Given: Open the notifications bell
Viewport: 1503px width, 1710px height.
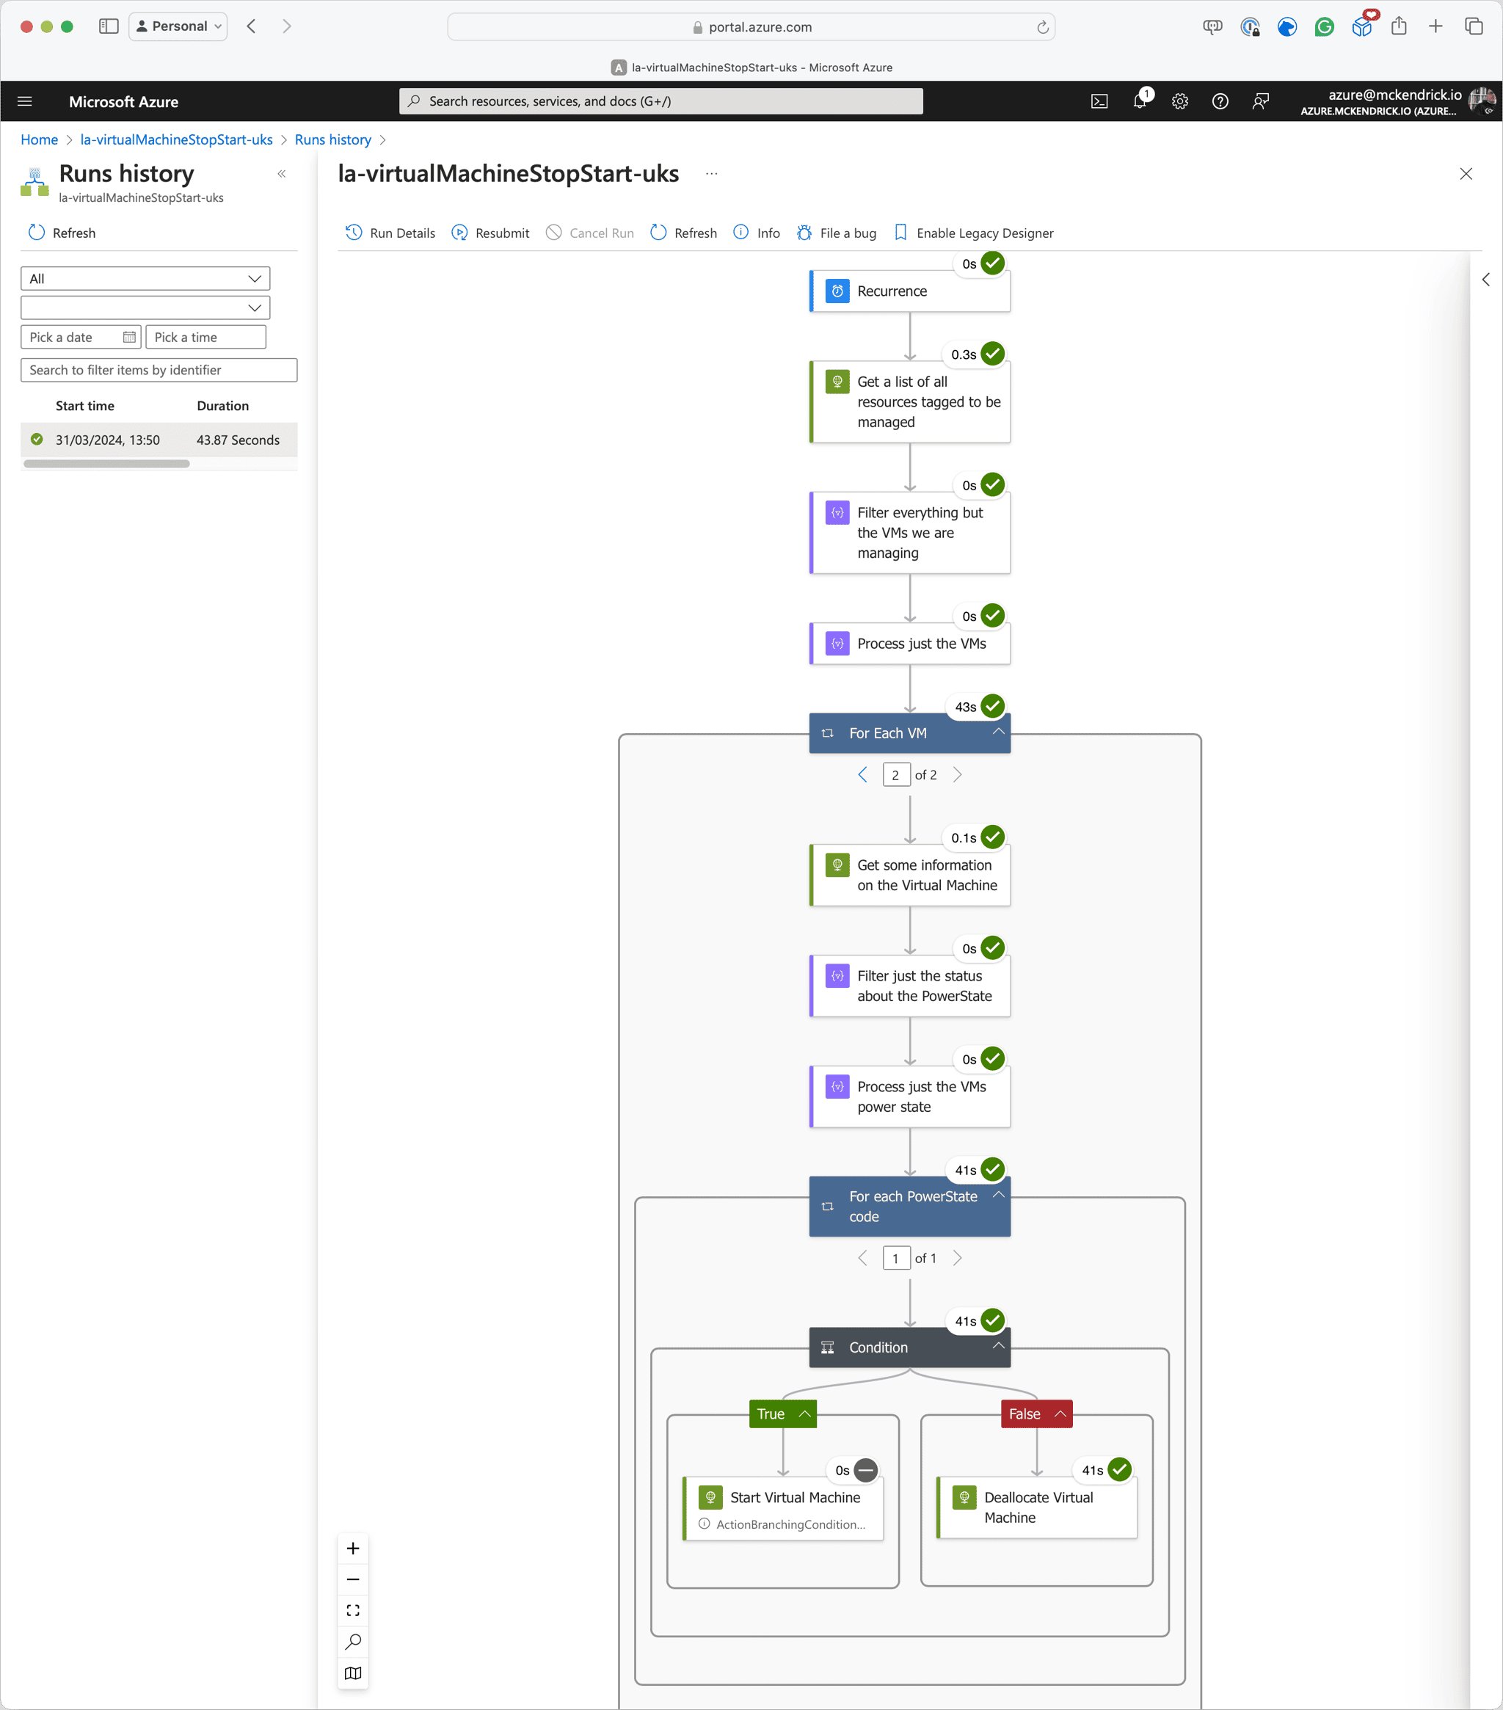Looking at the screenshot, I should pos(1139,101).
